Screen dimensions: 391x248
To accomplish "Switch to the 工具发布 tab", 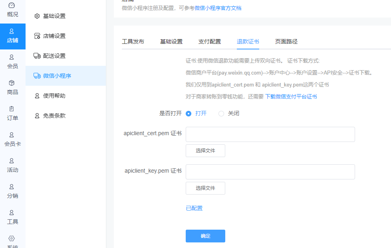I will (x=133, y=41).
